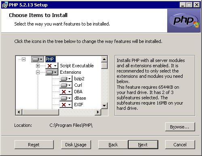
Task: Collapse the PHP root tree node
Action: [24, 59]
